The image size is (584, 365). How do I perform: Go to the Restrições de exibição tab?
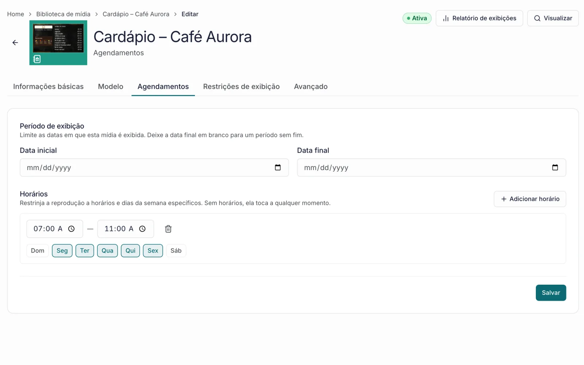241,87
